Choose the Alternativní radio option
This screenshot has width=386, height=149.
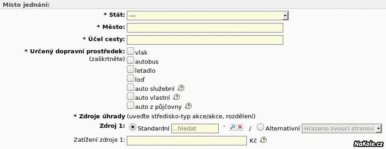(260, 127)
